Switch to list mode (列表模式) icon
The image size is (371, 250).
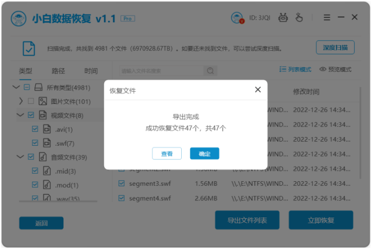point(282,69)
